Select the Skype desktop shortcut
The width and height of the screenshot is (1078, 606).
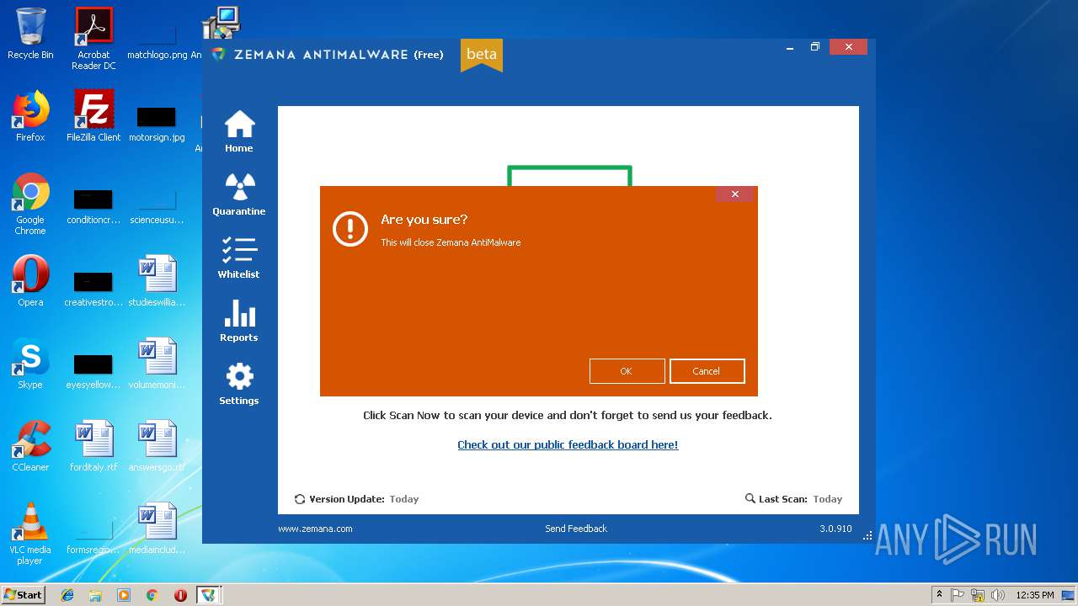[30, 364]
